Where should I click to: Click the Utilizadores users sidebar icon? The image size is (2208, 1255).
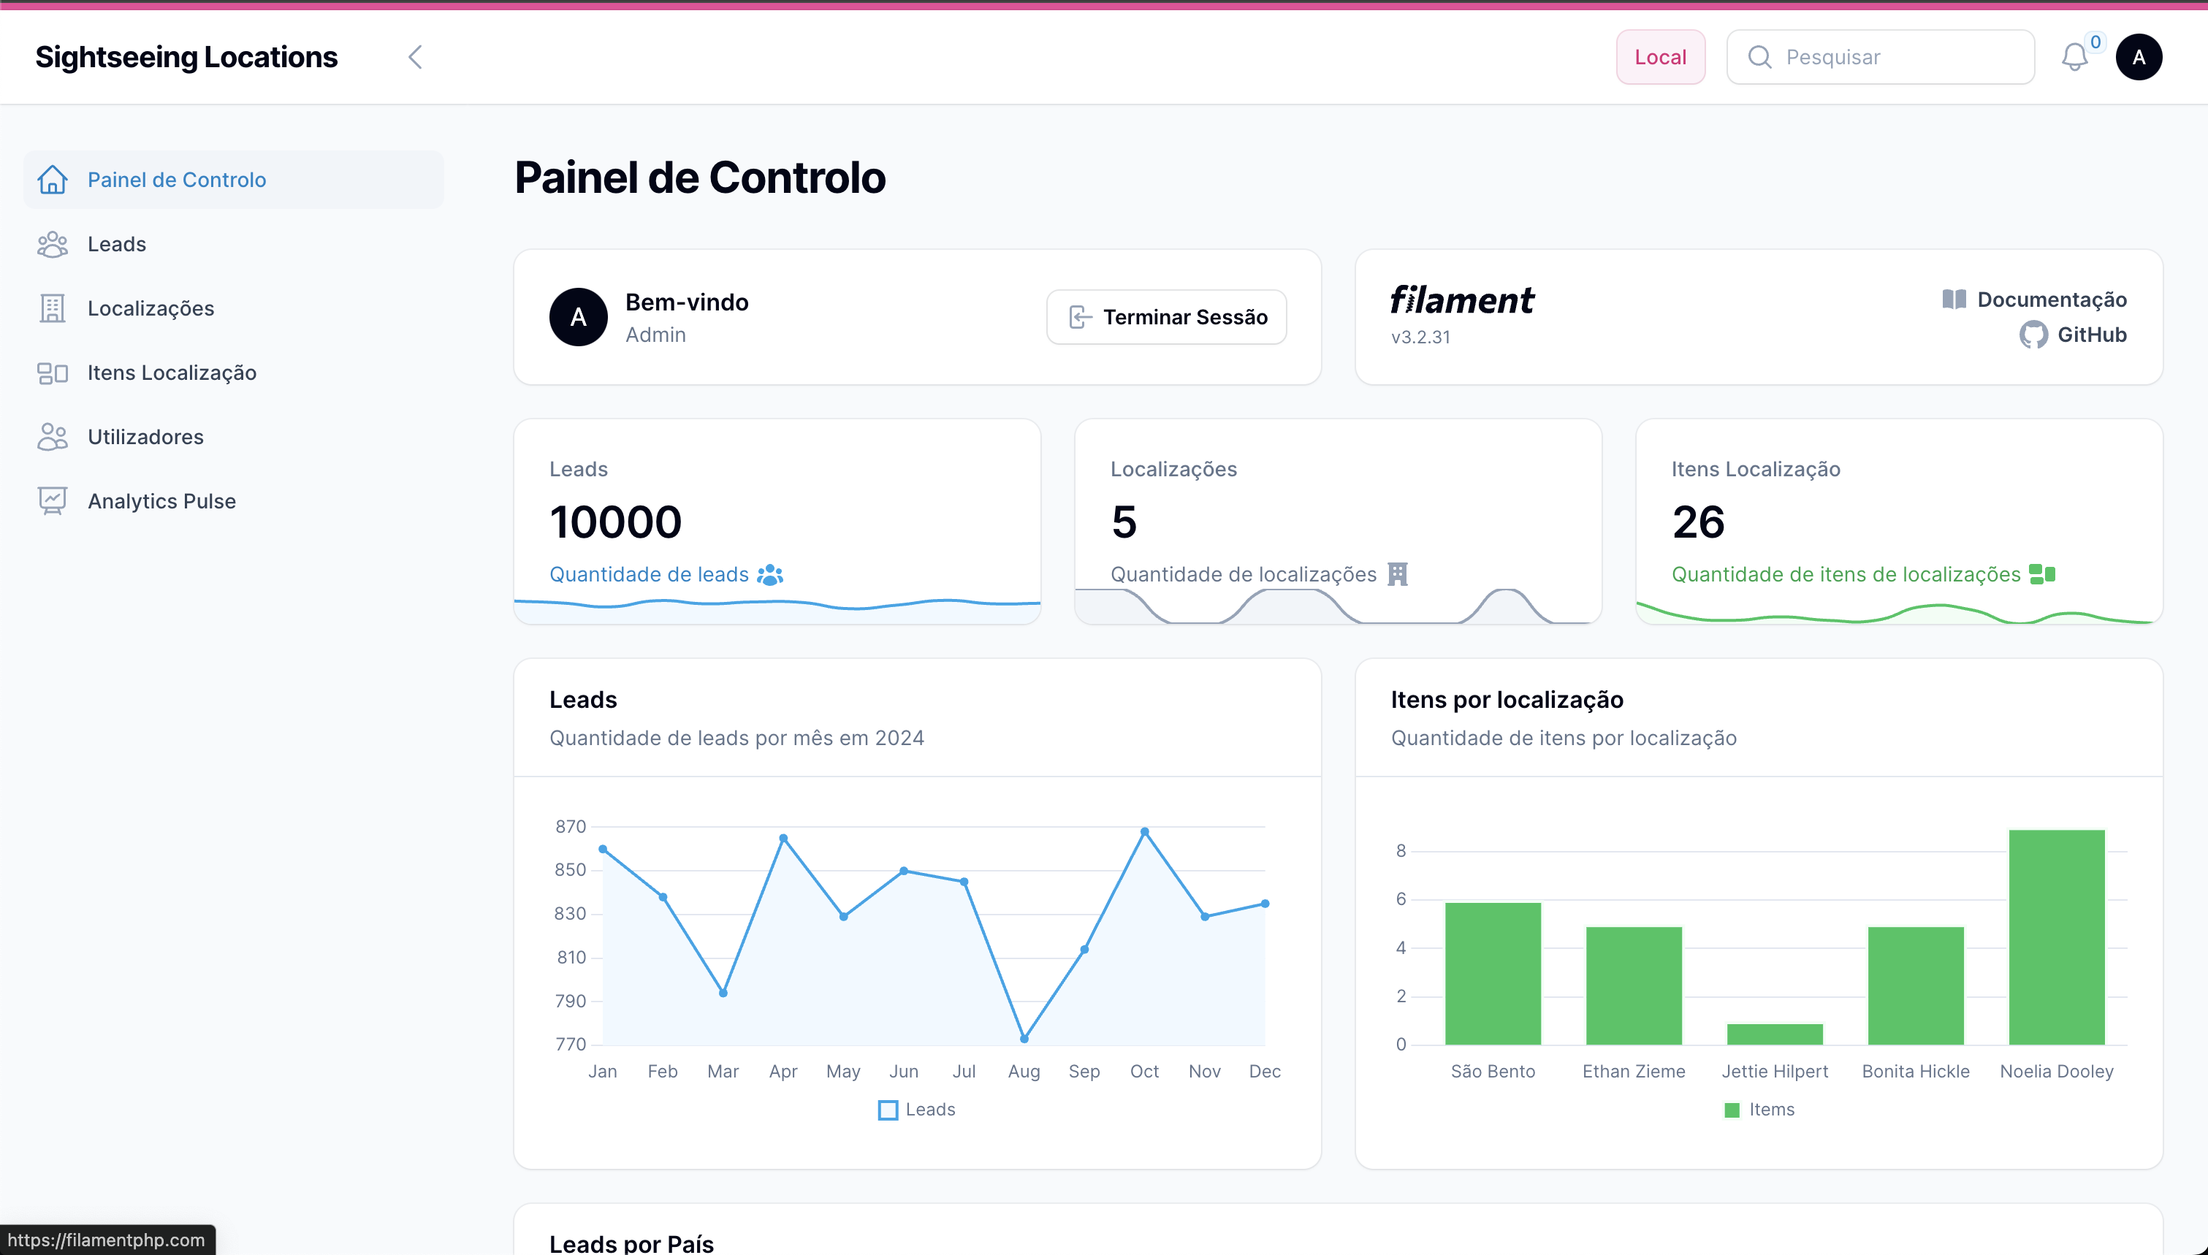tap(53, 437)
